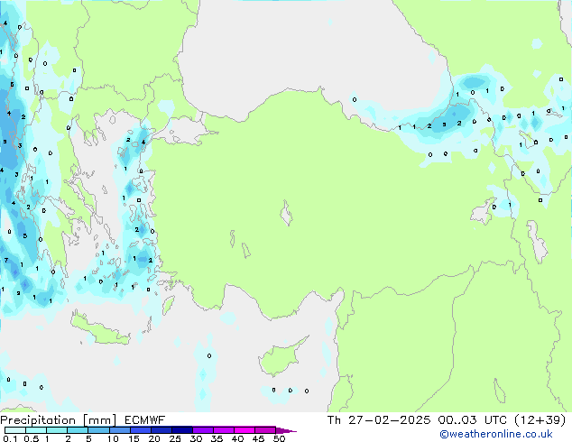Click the 10–15 mm legend swatch
572x442 pixels.
coord(119,430)
